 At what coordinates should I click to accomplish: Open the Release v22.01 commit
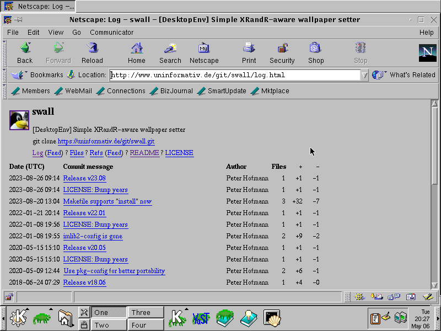point(84,213)
